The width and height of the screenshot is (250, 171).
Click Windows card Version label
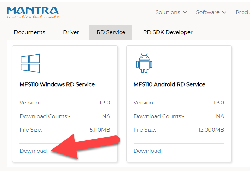[31, 103]
